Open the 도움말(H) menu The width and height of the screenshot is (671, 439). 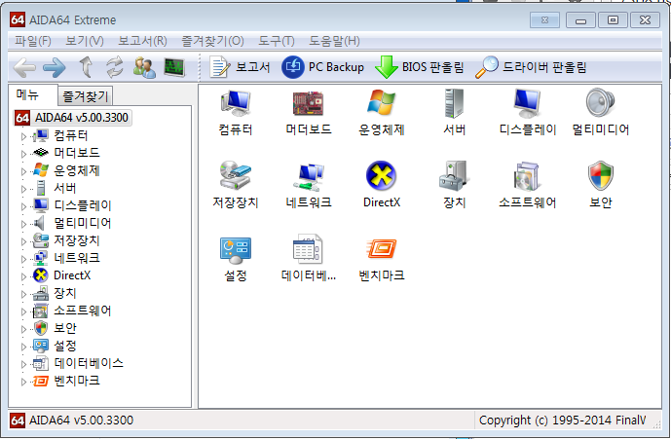334,41
